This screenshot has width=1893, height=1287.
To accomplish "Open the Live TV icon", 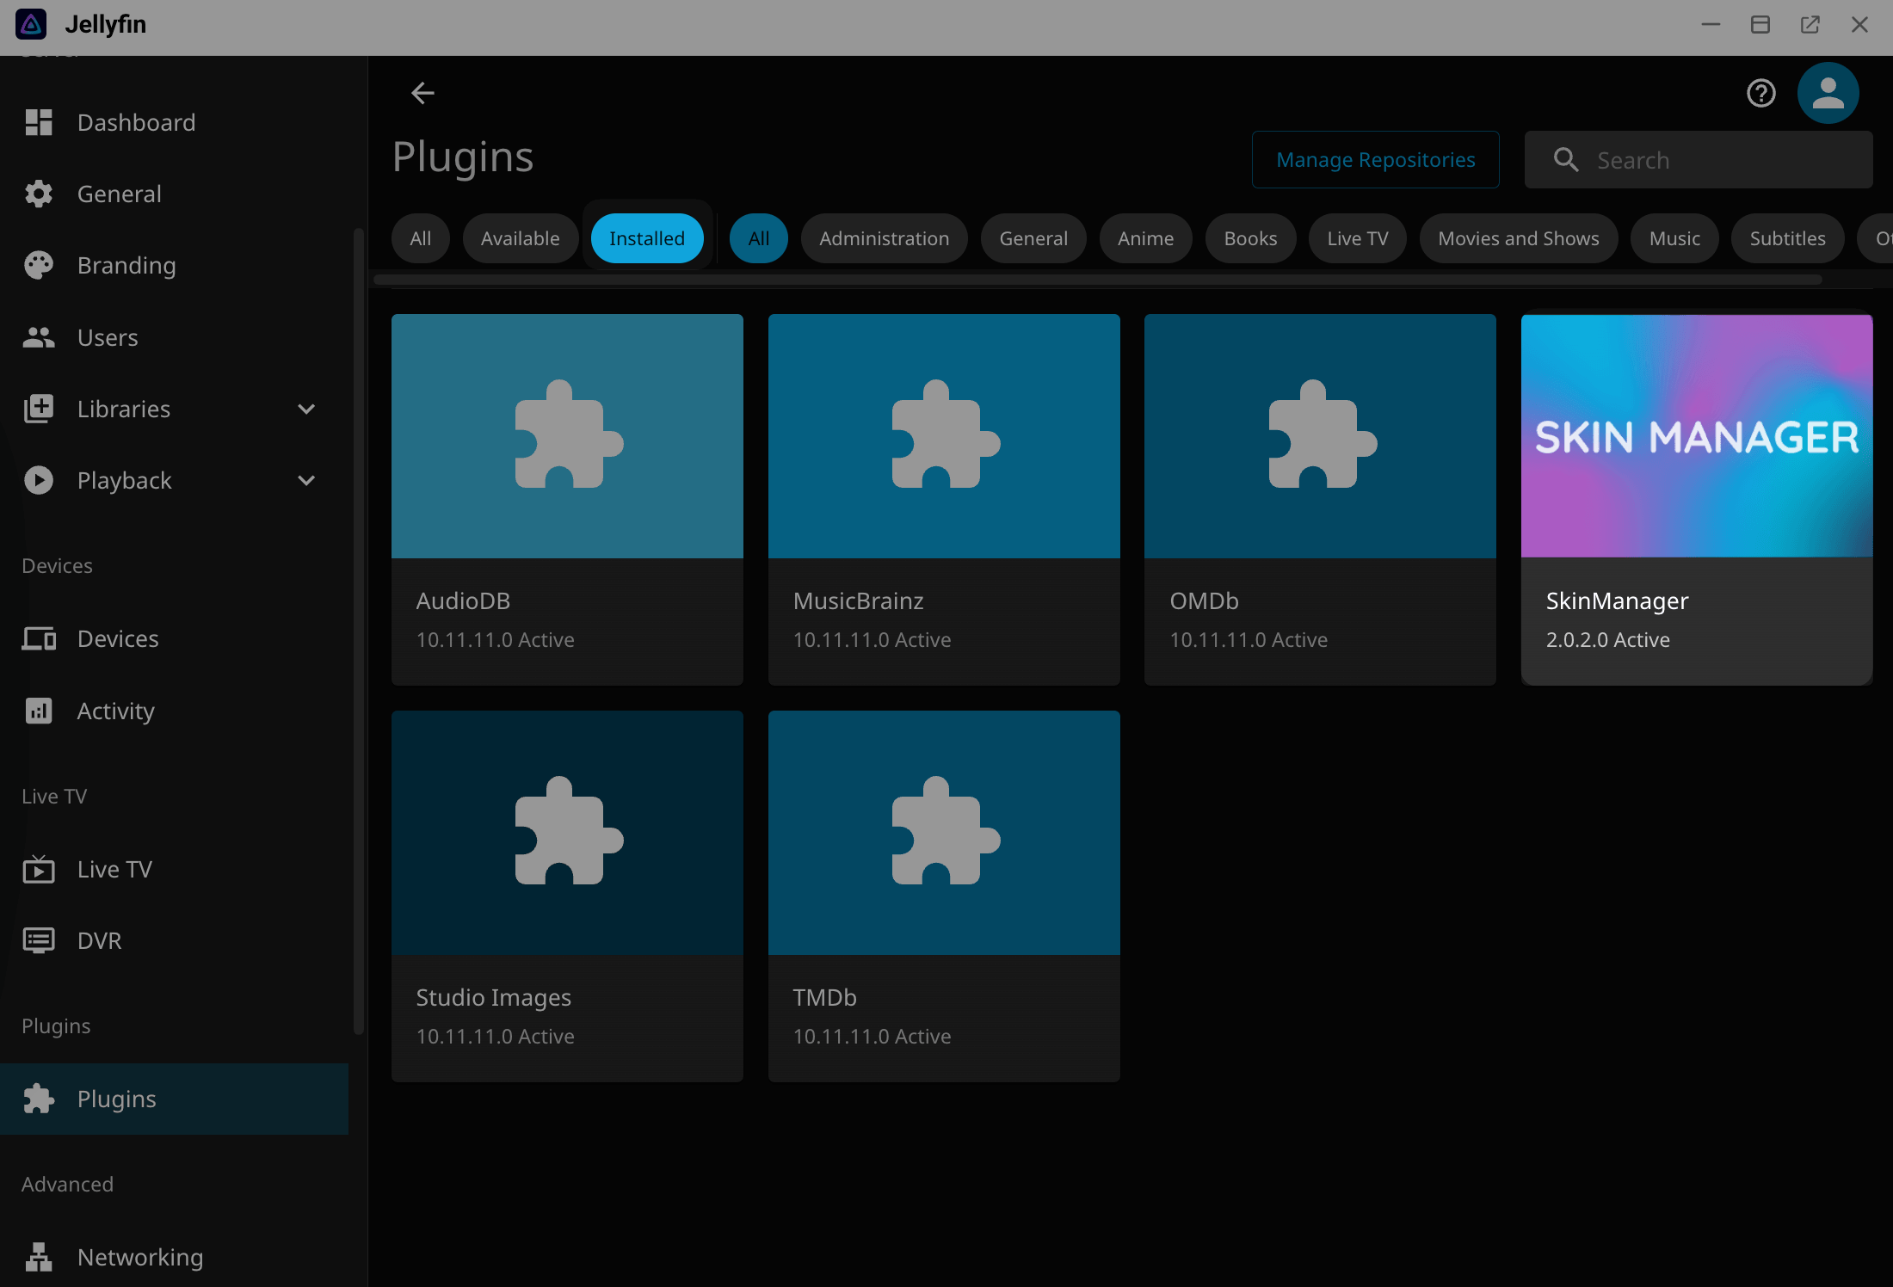I will 39,869.
